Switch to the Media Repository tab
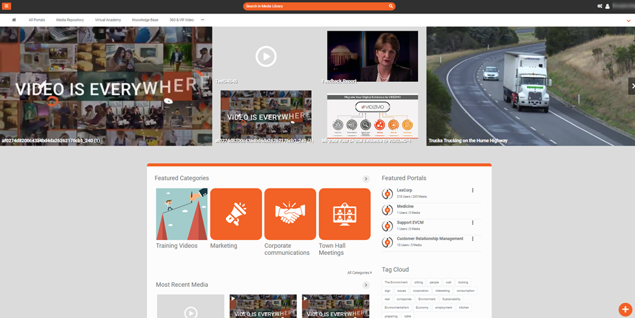Image resolution: width=635 pixels, height=318 pixels. click(70, 20)
